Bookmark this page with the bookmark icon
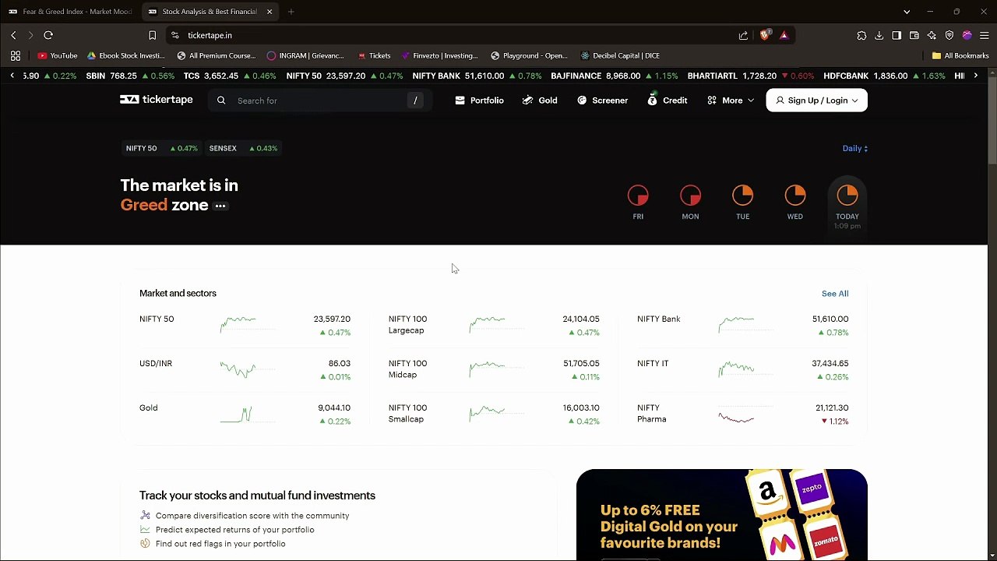This screenshot has width=997, height=561. (153, 35)
